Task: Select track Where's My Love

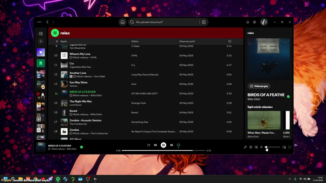Action: (80, 54)
